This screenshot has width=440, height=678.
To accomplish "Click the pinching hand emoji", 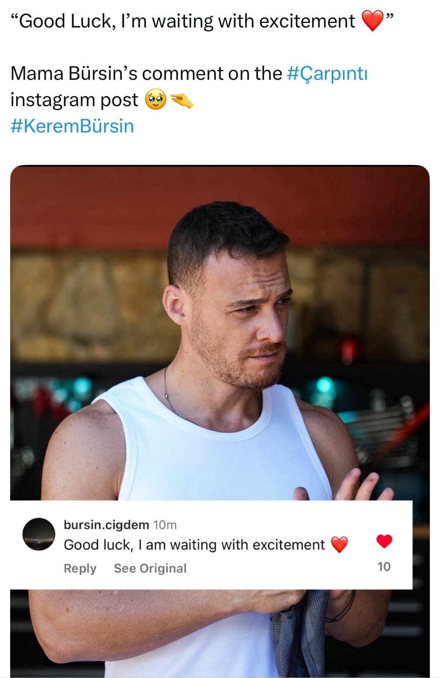I will tap(182, 100).
